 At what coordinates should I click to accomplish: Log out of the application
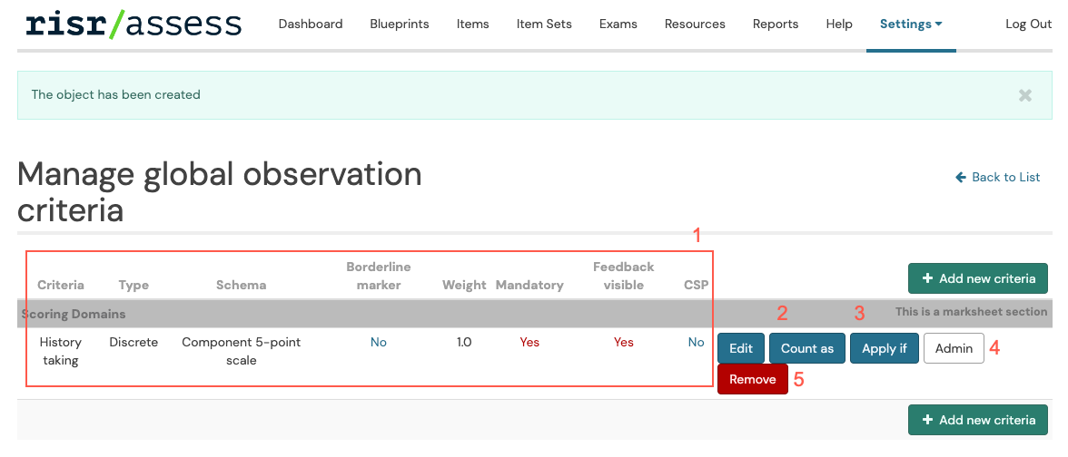[x=1028, y=24]
